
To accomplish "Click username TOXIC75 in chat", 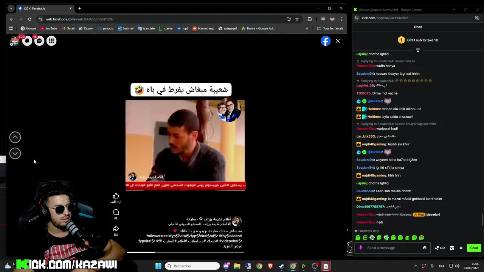I will pyautogui.click(x=363, y=93).
